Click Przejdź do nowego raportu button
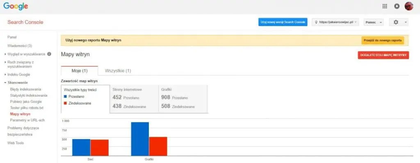 click(383, 41)
